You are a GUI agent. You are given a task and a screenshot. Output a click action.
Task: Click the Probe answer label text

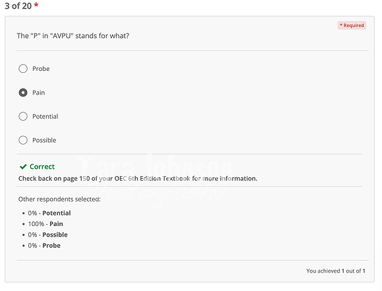tap(41, 69)
